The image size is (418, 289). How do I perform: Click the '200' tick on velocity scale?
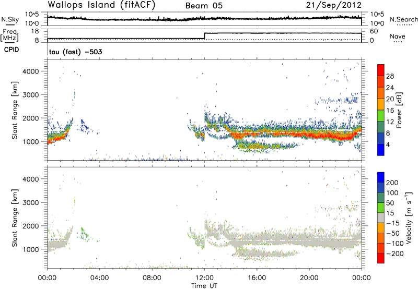point(392,183)
